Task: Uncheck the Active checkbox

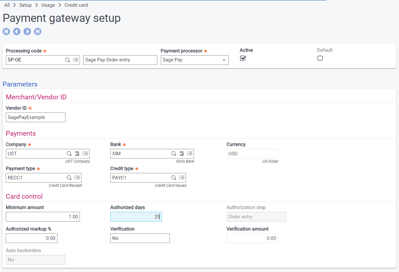Action: [243, 58]
